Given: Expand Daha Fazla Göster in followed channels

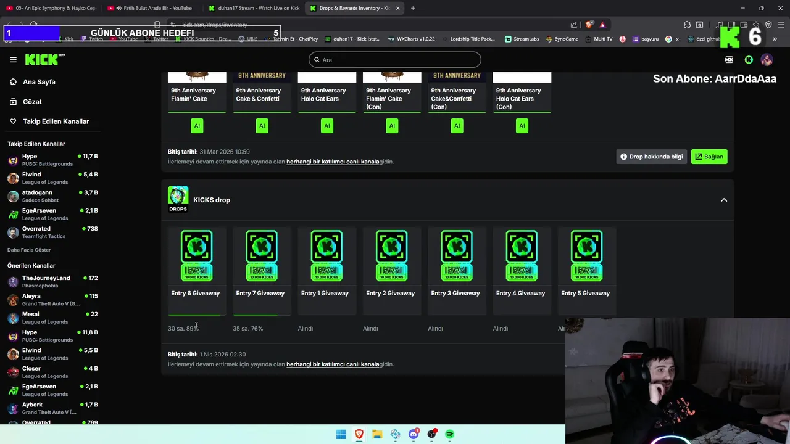Looking at the screenshot, I should pyautogui.click(x=29, y=250).
